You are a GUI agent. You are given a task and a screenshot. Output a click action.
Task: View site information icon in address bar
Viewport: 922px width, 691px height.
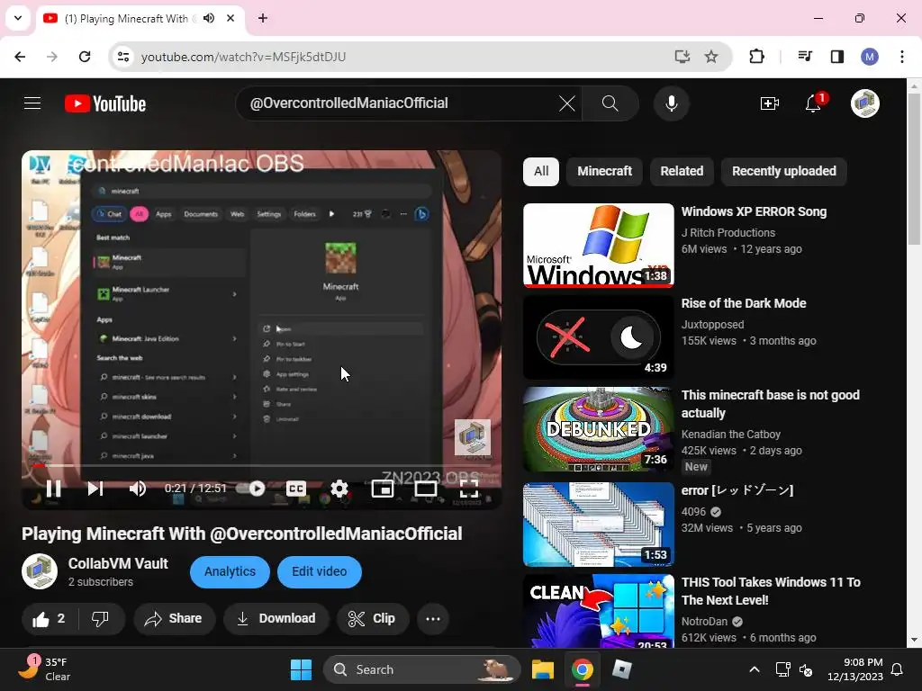[x=123, y=57]
